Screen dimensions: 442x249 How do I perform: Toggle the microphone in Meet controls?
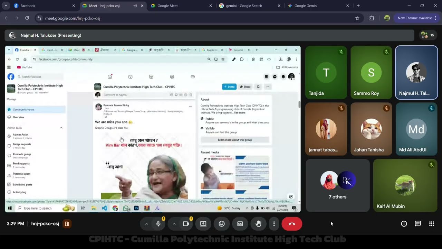tap(158, 224)
